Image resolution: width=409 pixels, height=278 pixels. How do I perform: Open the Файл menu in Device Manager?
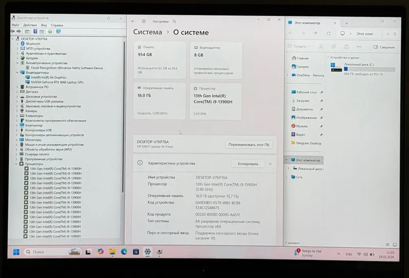(15, 25)
